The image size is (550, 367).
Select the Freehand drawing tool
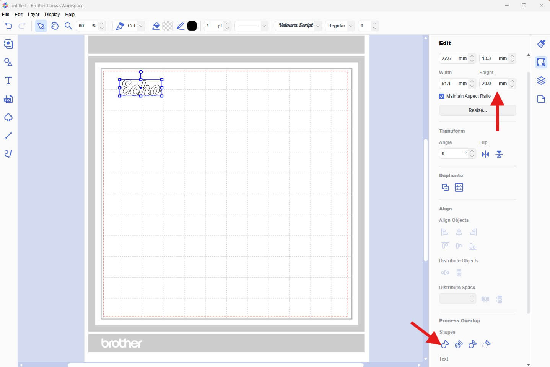coord(8,154)
